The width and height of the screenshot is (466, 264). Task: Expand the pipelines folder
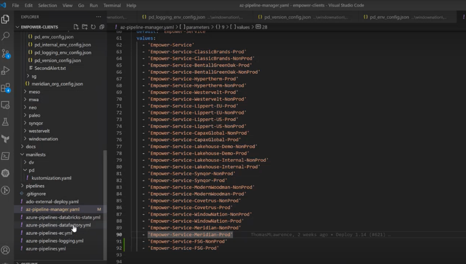pyautogui.click(x=35, y=186)
